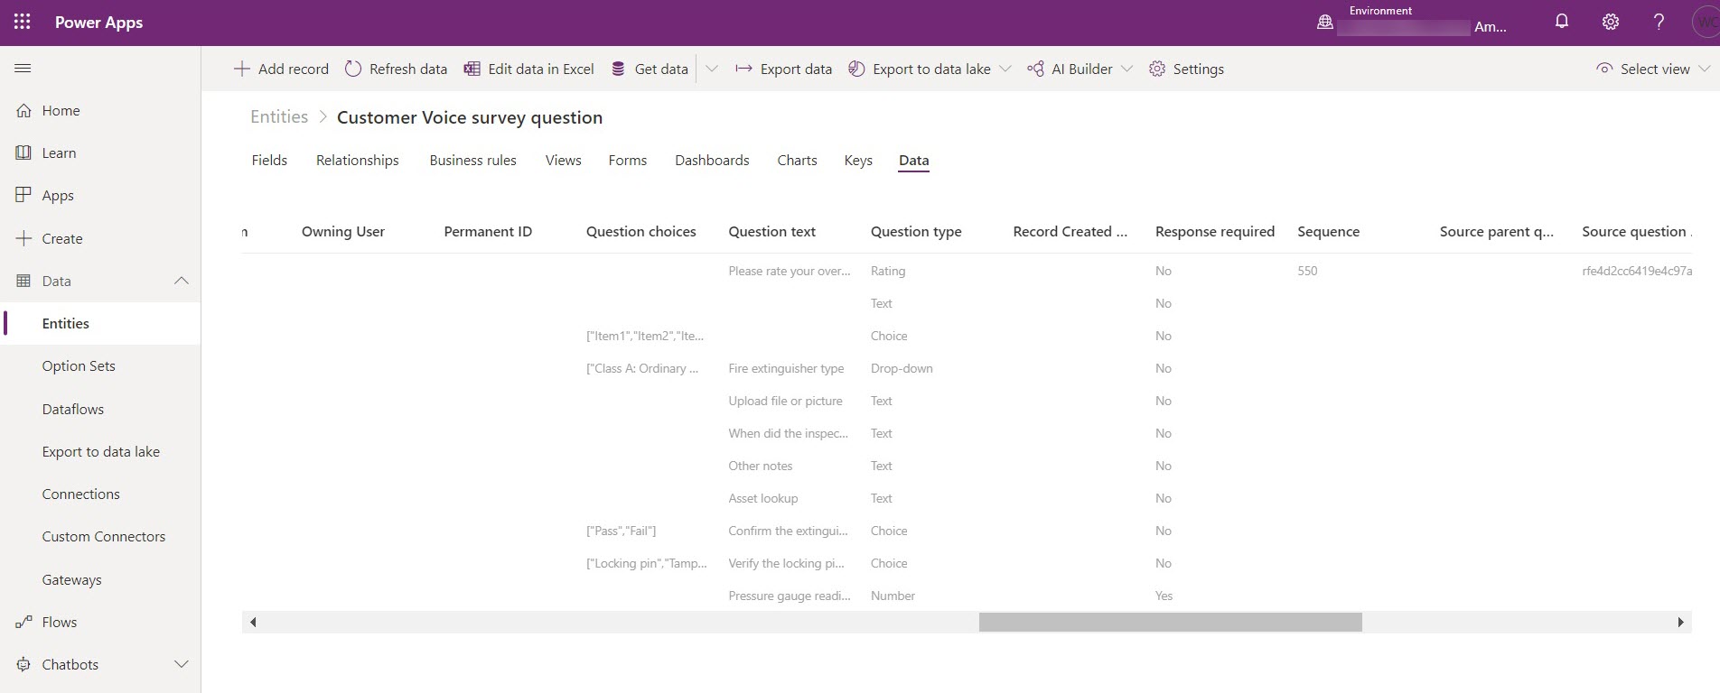Screen dimensions: 1720x693
Task: Select the Data tab
Action: 913,160
